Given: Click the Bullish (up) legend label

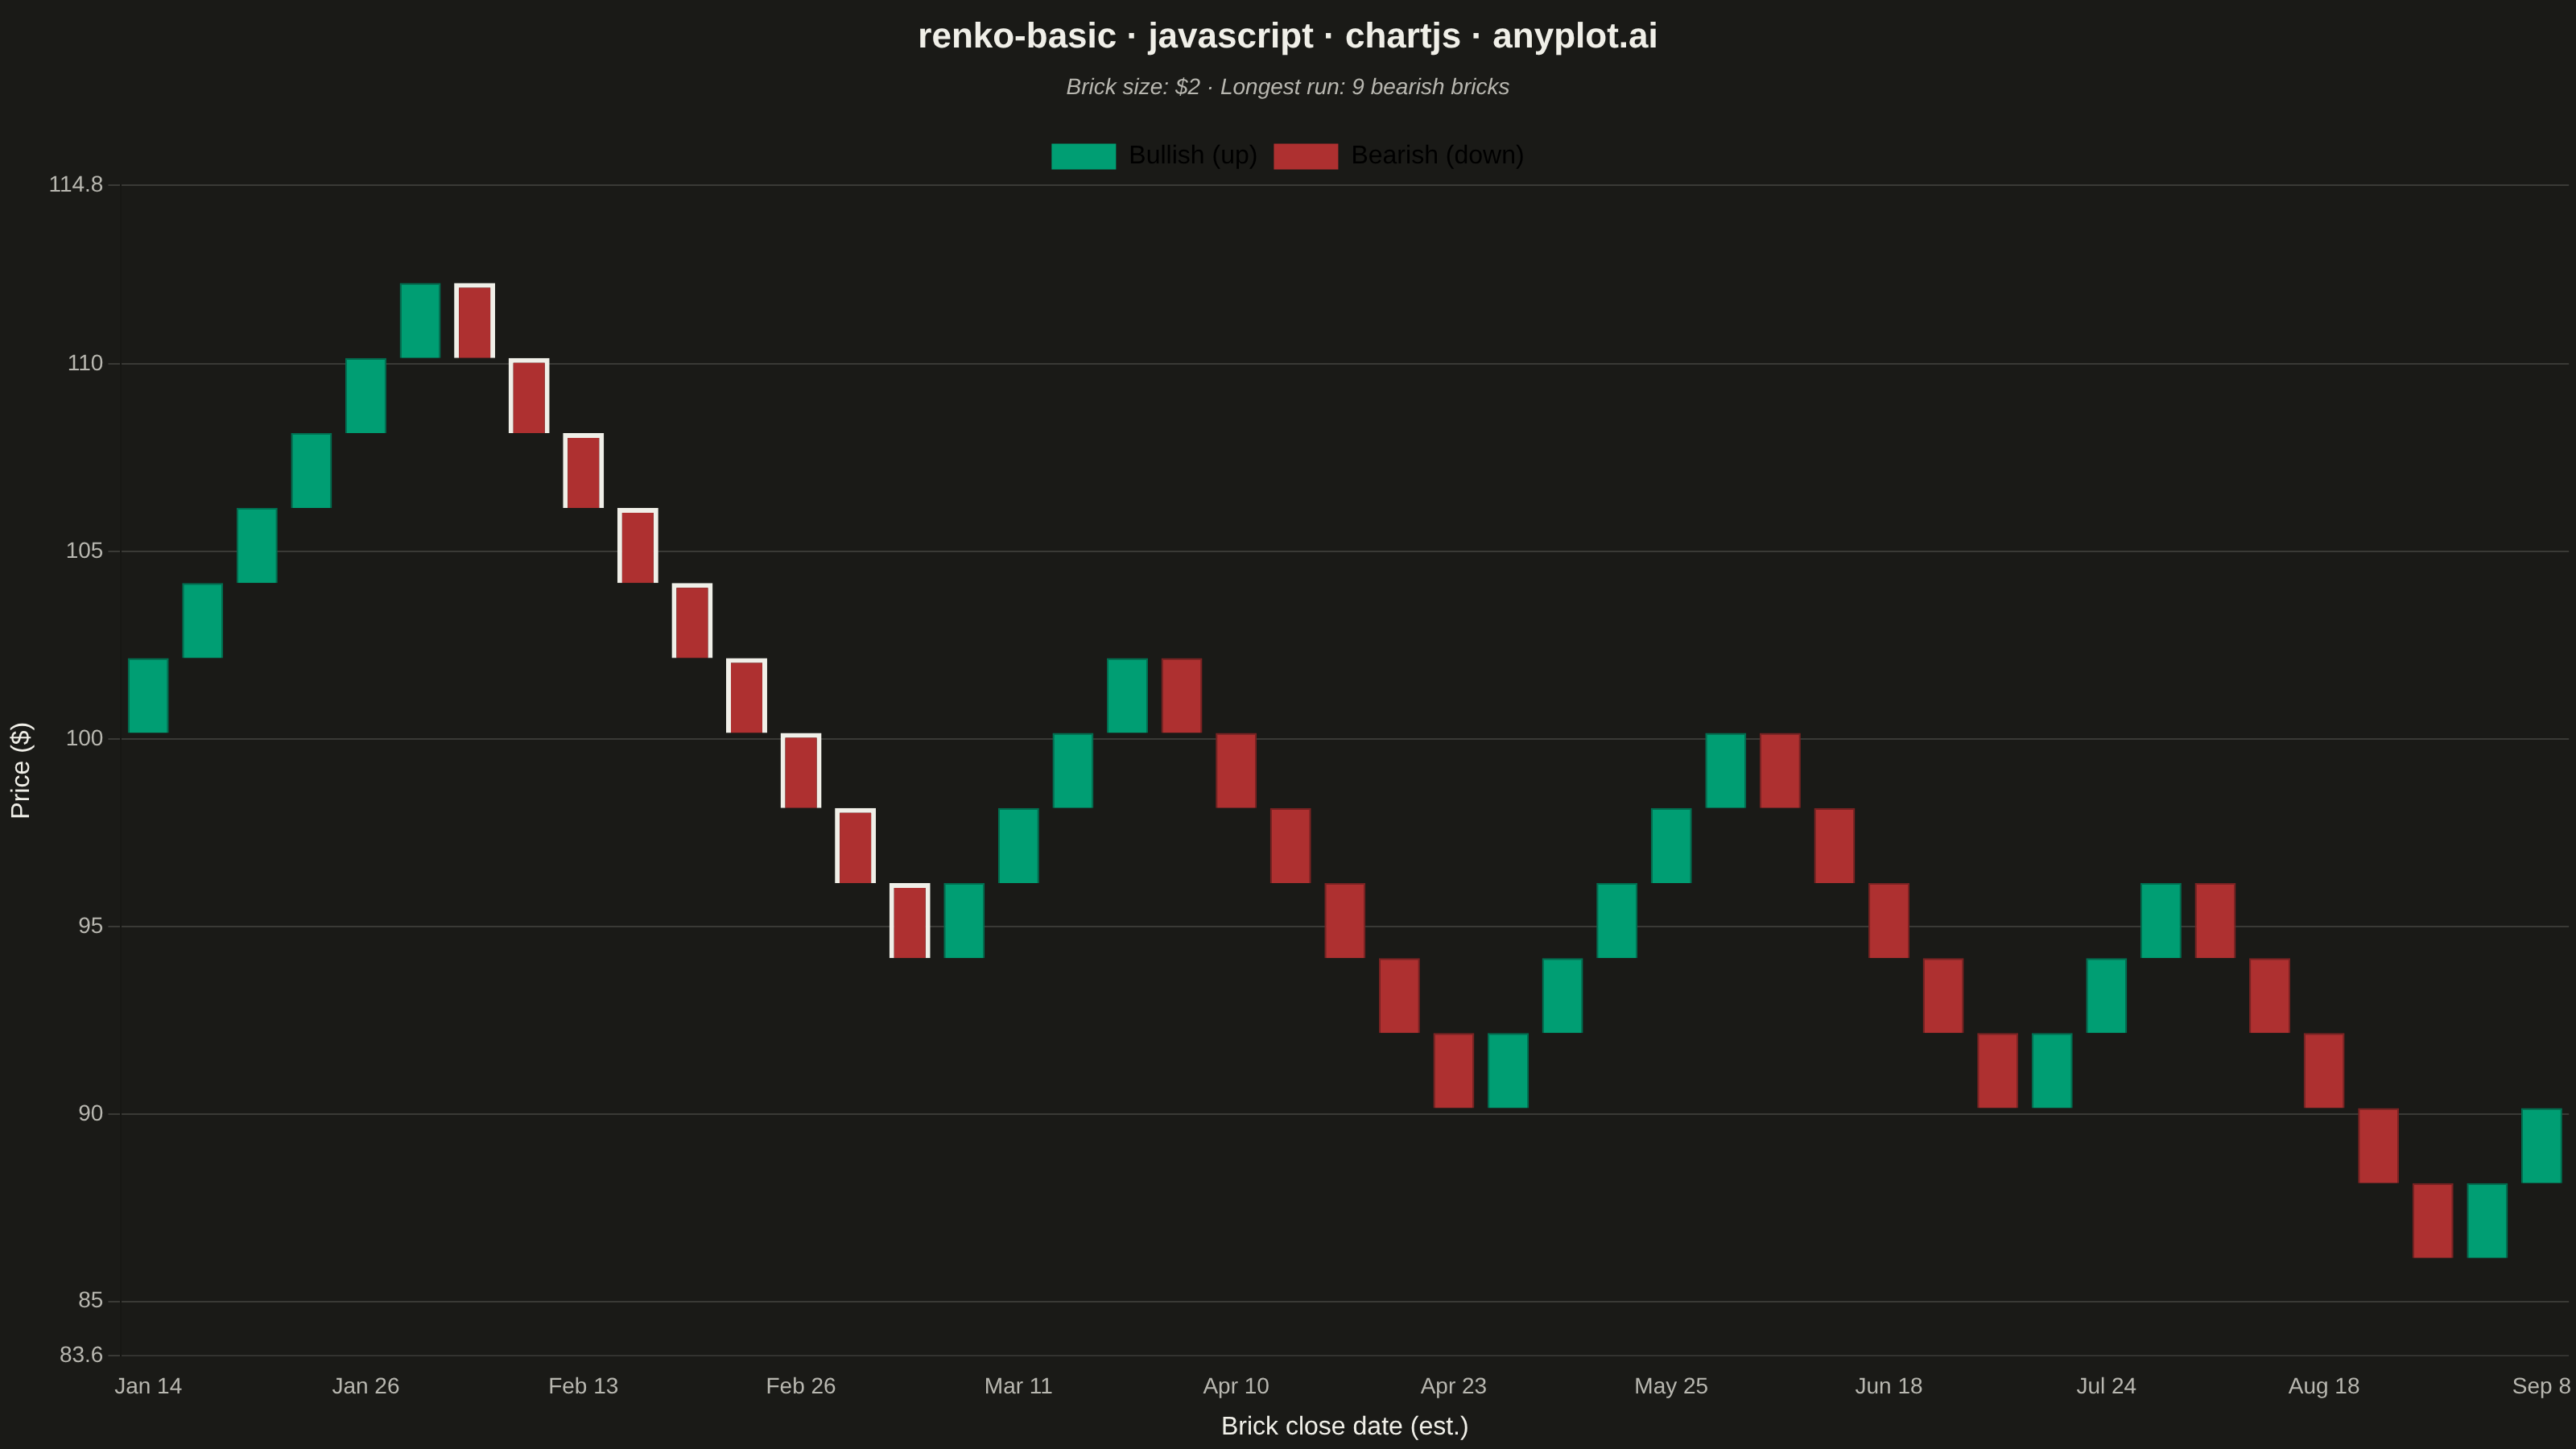Looking at the screenshot, I should tap(1192, 156).
